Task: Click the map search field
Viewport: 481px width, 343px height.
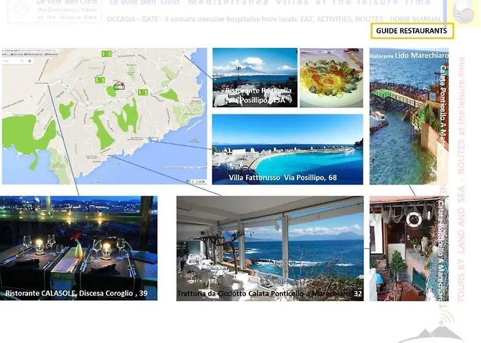Action: (12, 61)
